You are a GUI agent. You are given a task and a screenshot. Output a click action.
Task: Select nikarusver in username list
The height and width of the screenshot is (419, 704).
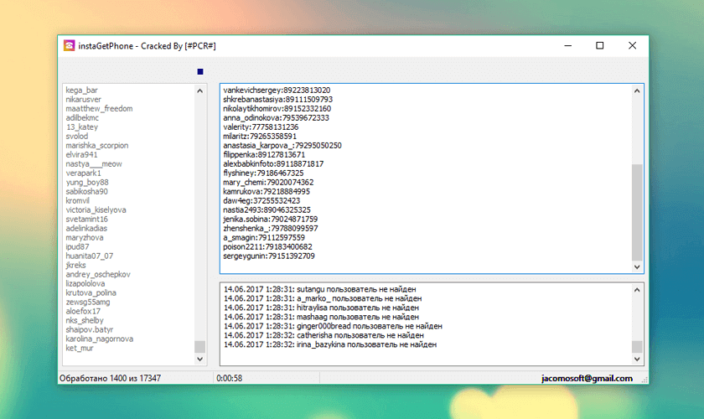point(84,99)
